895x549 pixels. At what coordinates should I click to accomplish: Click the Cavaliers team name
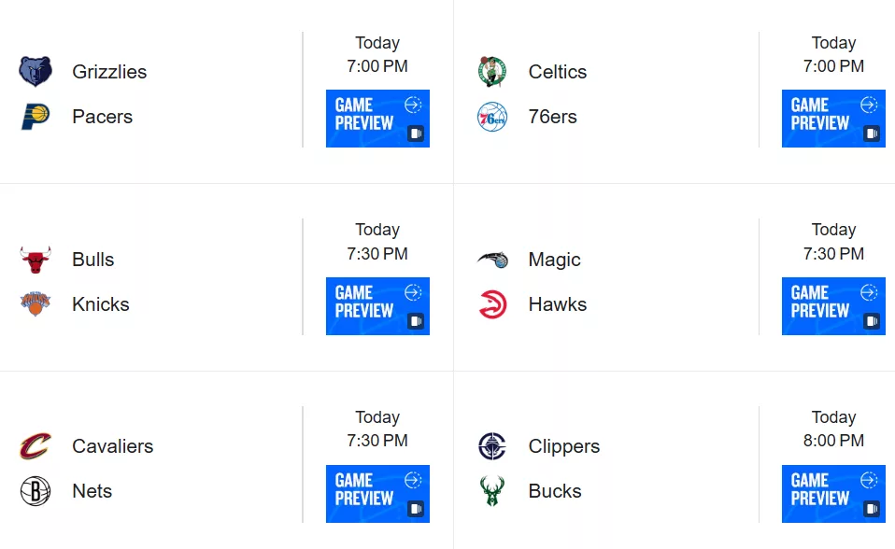112,445
